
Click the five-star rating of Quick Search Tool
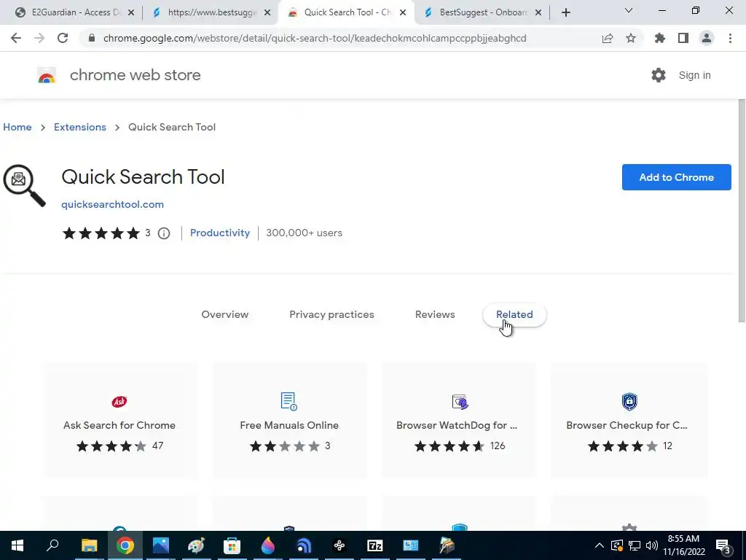[x=101, y=233]
